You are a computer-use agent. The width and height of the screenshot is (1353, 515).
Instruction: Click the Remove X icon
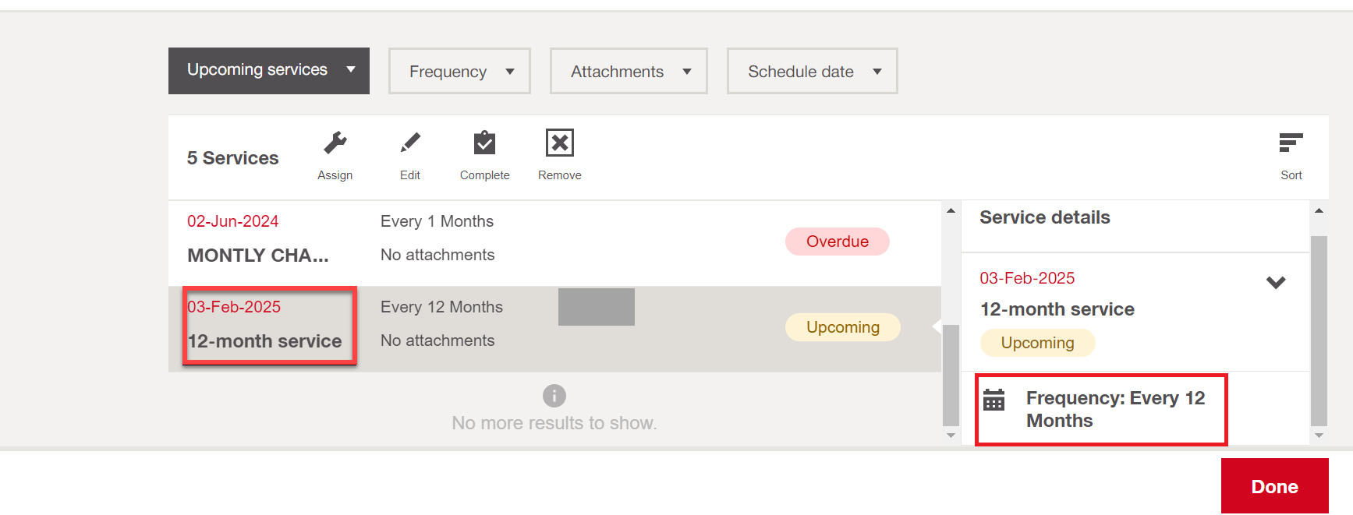point(560,143)
